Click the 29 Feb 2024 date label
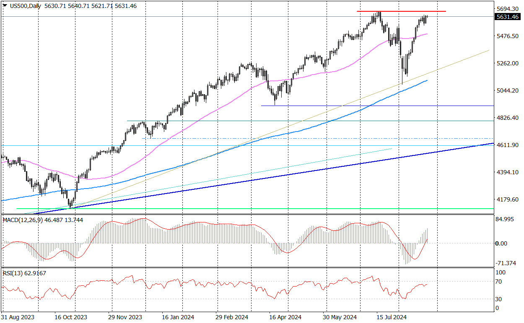Screen dimensions: 524x323 (x=232, y=318)
